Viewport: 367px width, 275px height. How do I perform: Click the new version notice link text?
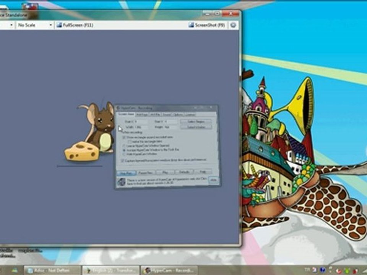[x=167, y=181]
